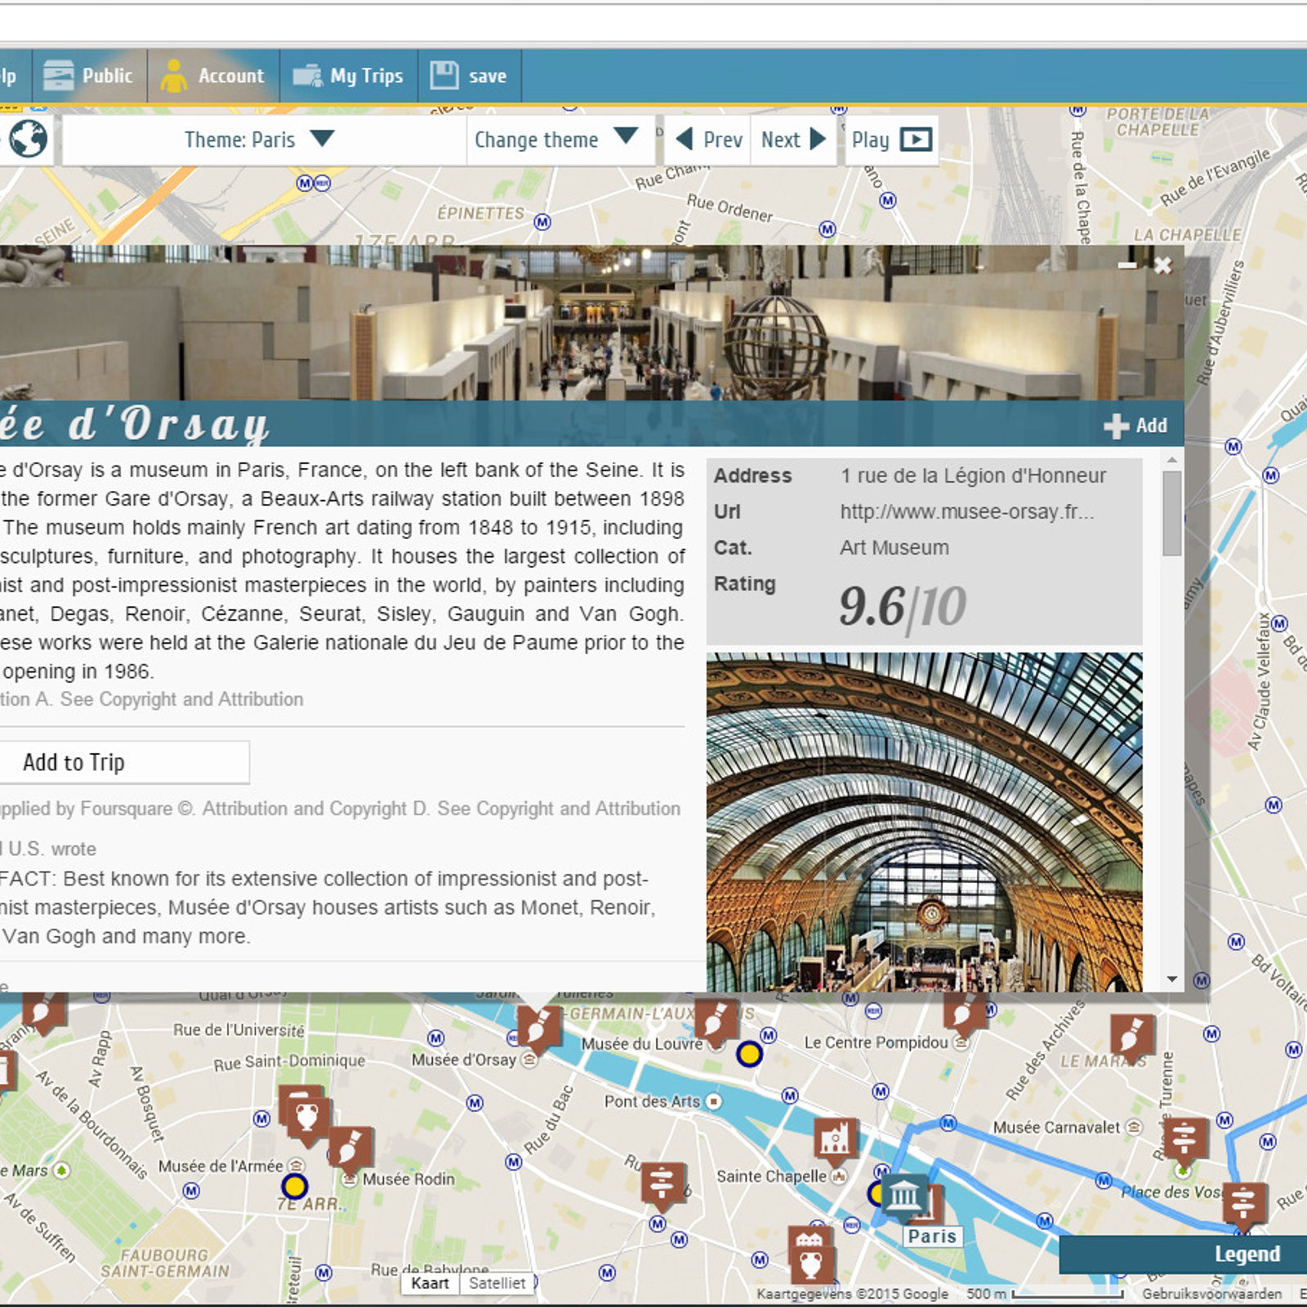Click the cathedral marker near Sainte Chapelle
The height and width of the screenshot is (1307, 1307).
(836, 1140)
